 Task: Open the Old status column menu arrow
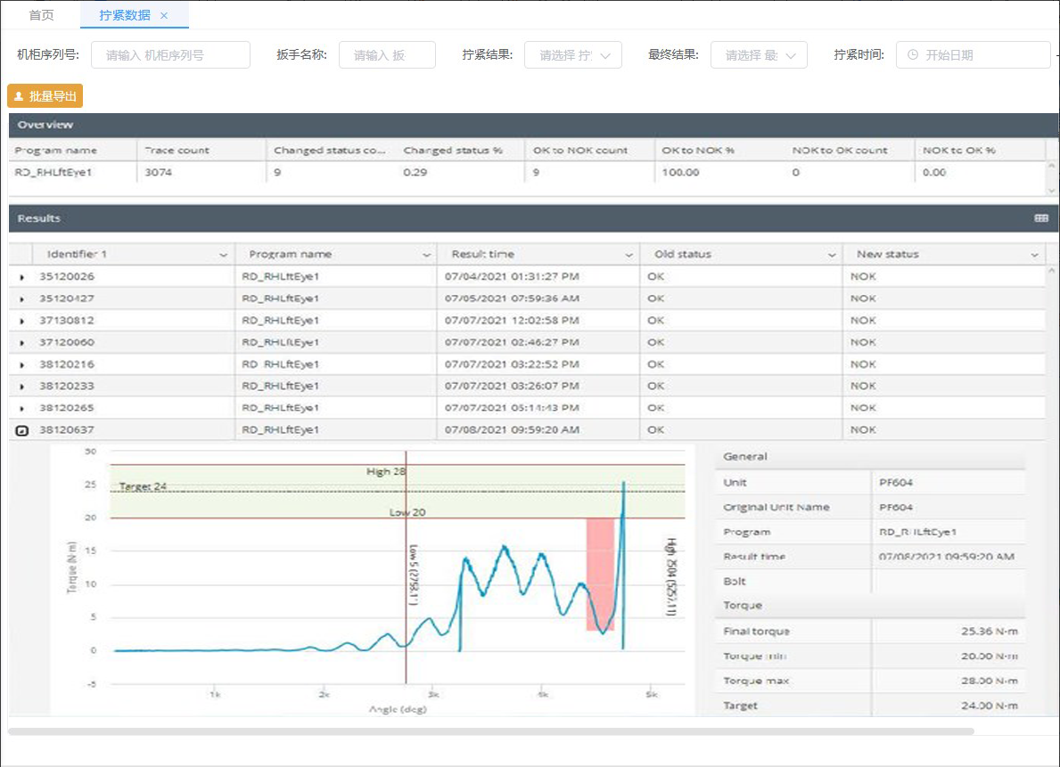point(832,255)
